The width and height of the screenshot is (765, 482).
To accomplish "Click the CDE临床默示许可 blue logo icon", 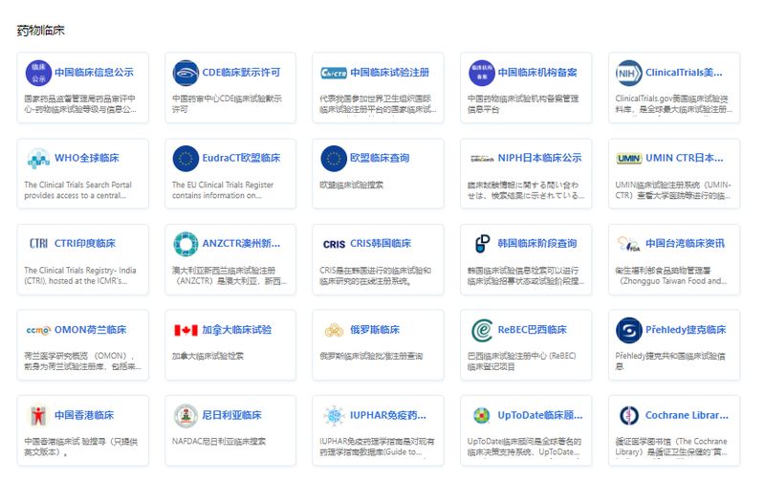I will pos(186,73).
